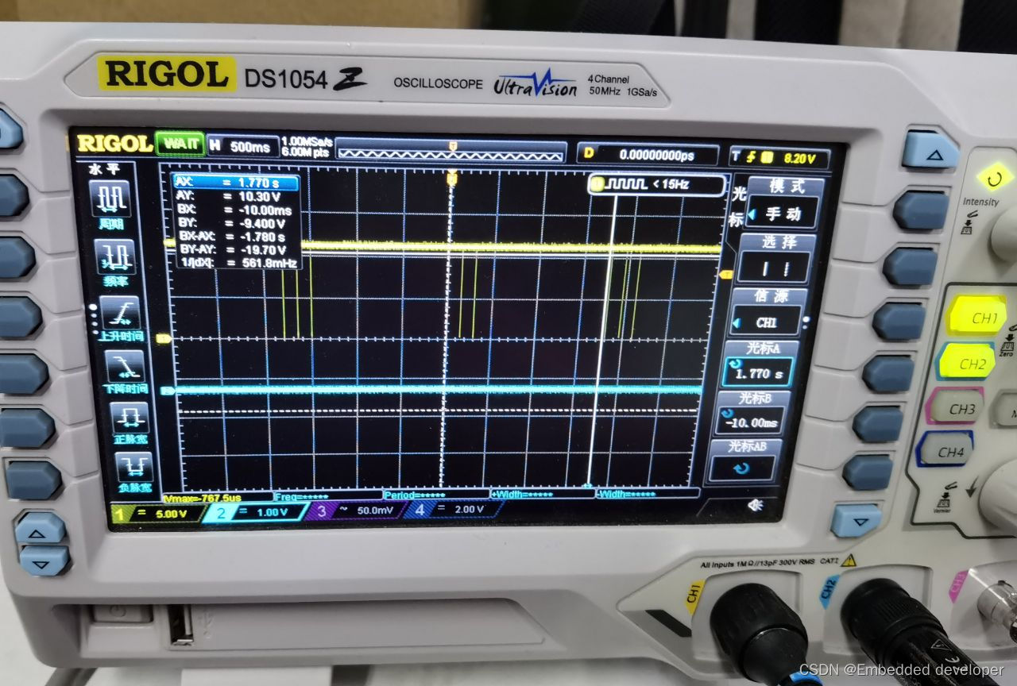Image resolution: width=1017 pixels, height=686 pixels.
Task: Click the 1/|dX| = 561.8mHz readout
Action: pos(239,261)
